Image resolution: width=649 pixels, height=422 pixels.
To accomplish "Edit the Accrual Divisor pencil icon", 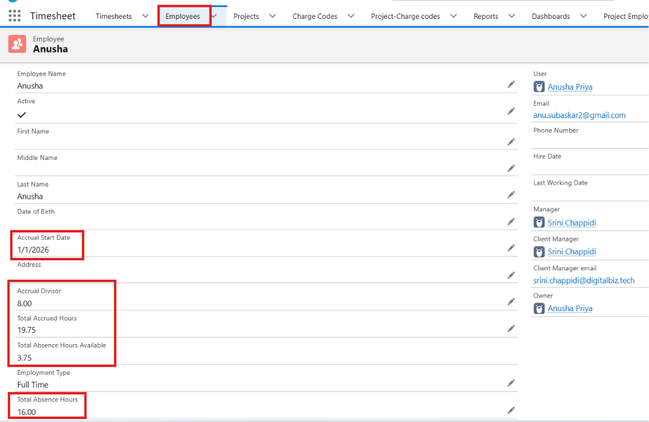I will [x=511, y=302].
